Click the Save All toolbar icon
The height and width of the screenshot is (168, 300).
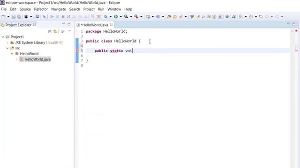[19, 17]
